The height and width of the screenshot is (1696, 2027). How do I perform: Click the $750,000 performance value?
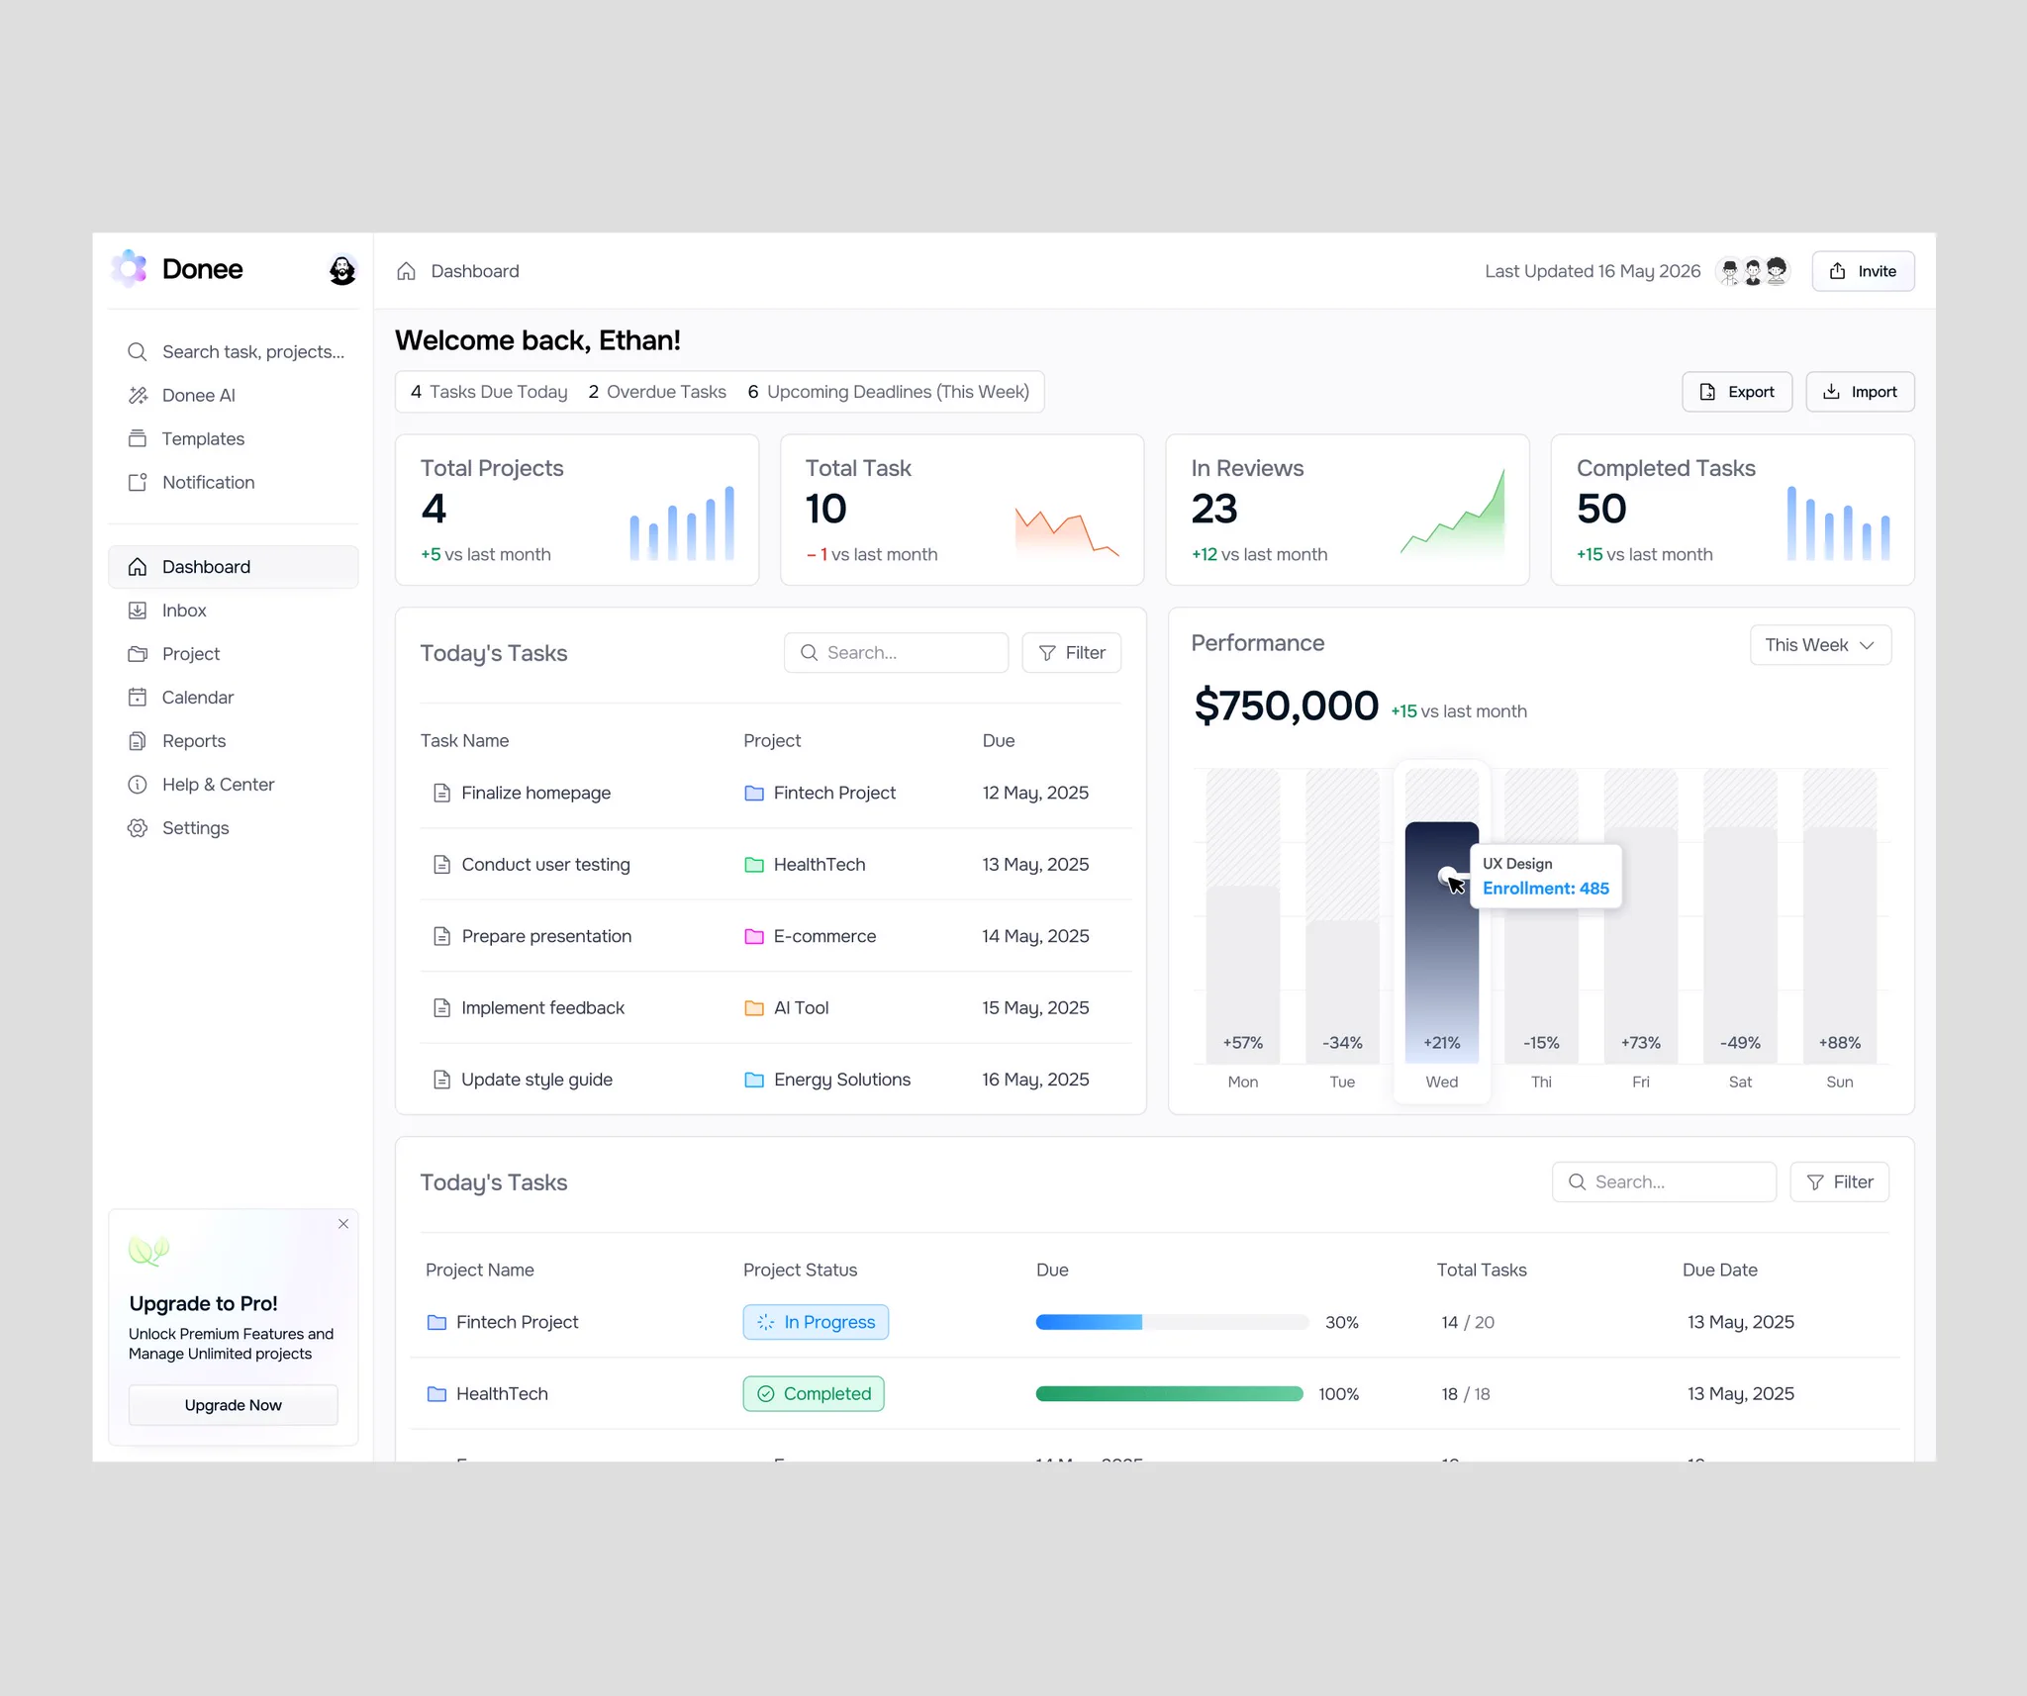[x=1286, y=706]
